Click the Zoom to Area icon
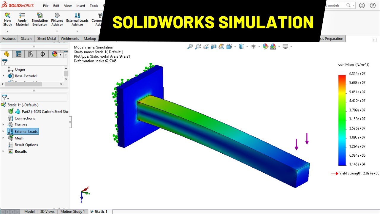 [x=198, y=46]
